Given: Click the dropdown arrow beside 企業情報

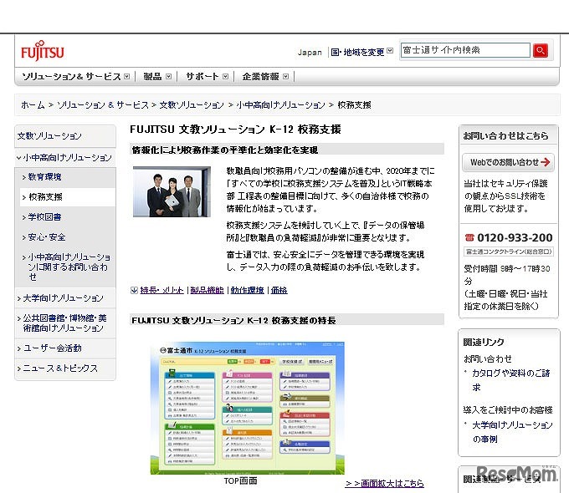Looking at the screenshot, I should (285, 77).
